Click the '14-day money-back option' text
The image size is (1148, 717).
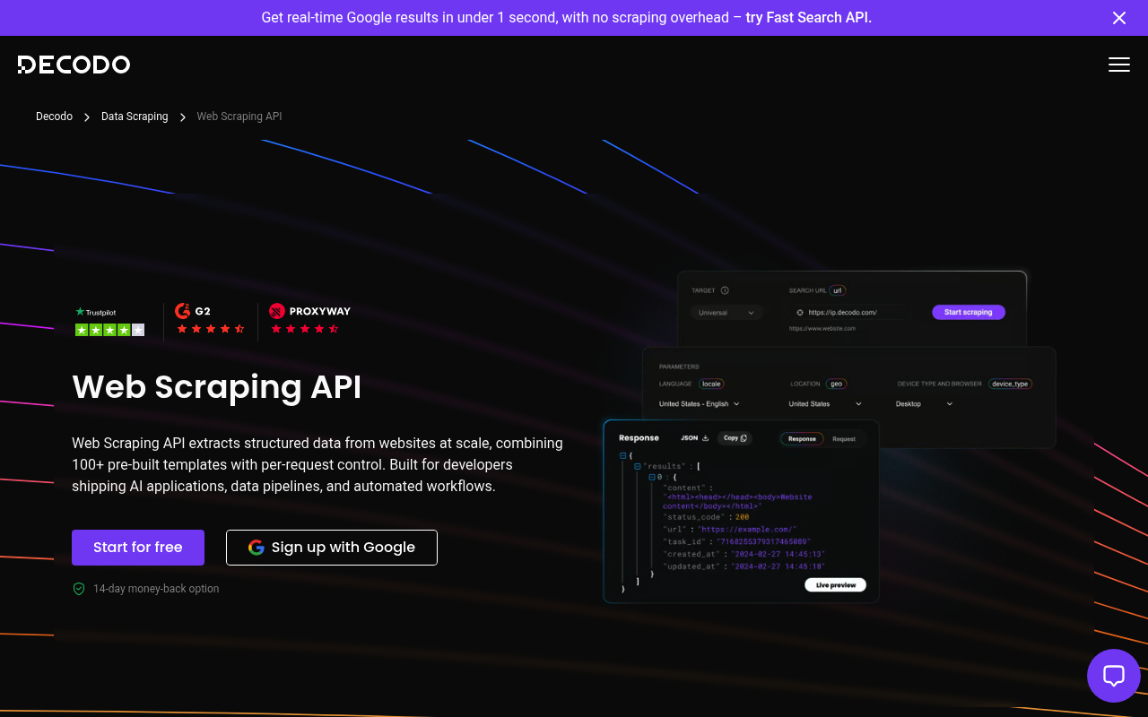[156, 589]
